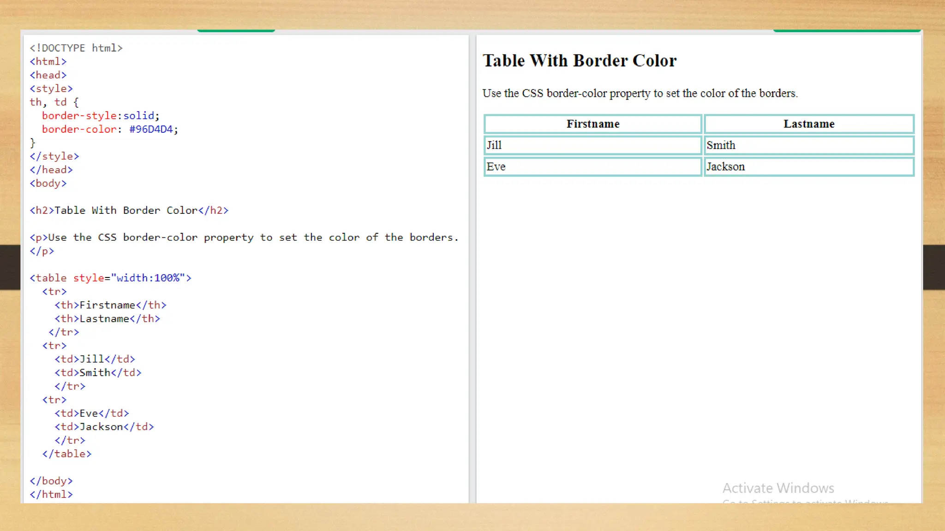The width and height of the screenshot is (945, 531).
Task: Place cursor on <!DOCTYPE html> line
Action: click(x=76, y=48)
